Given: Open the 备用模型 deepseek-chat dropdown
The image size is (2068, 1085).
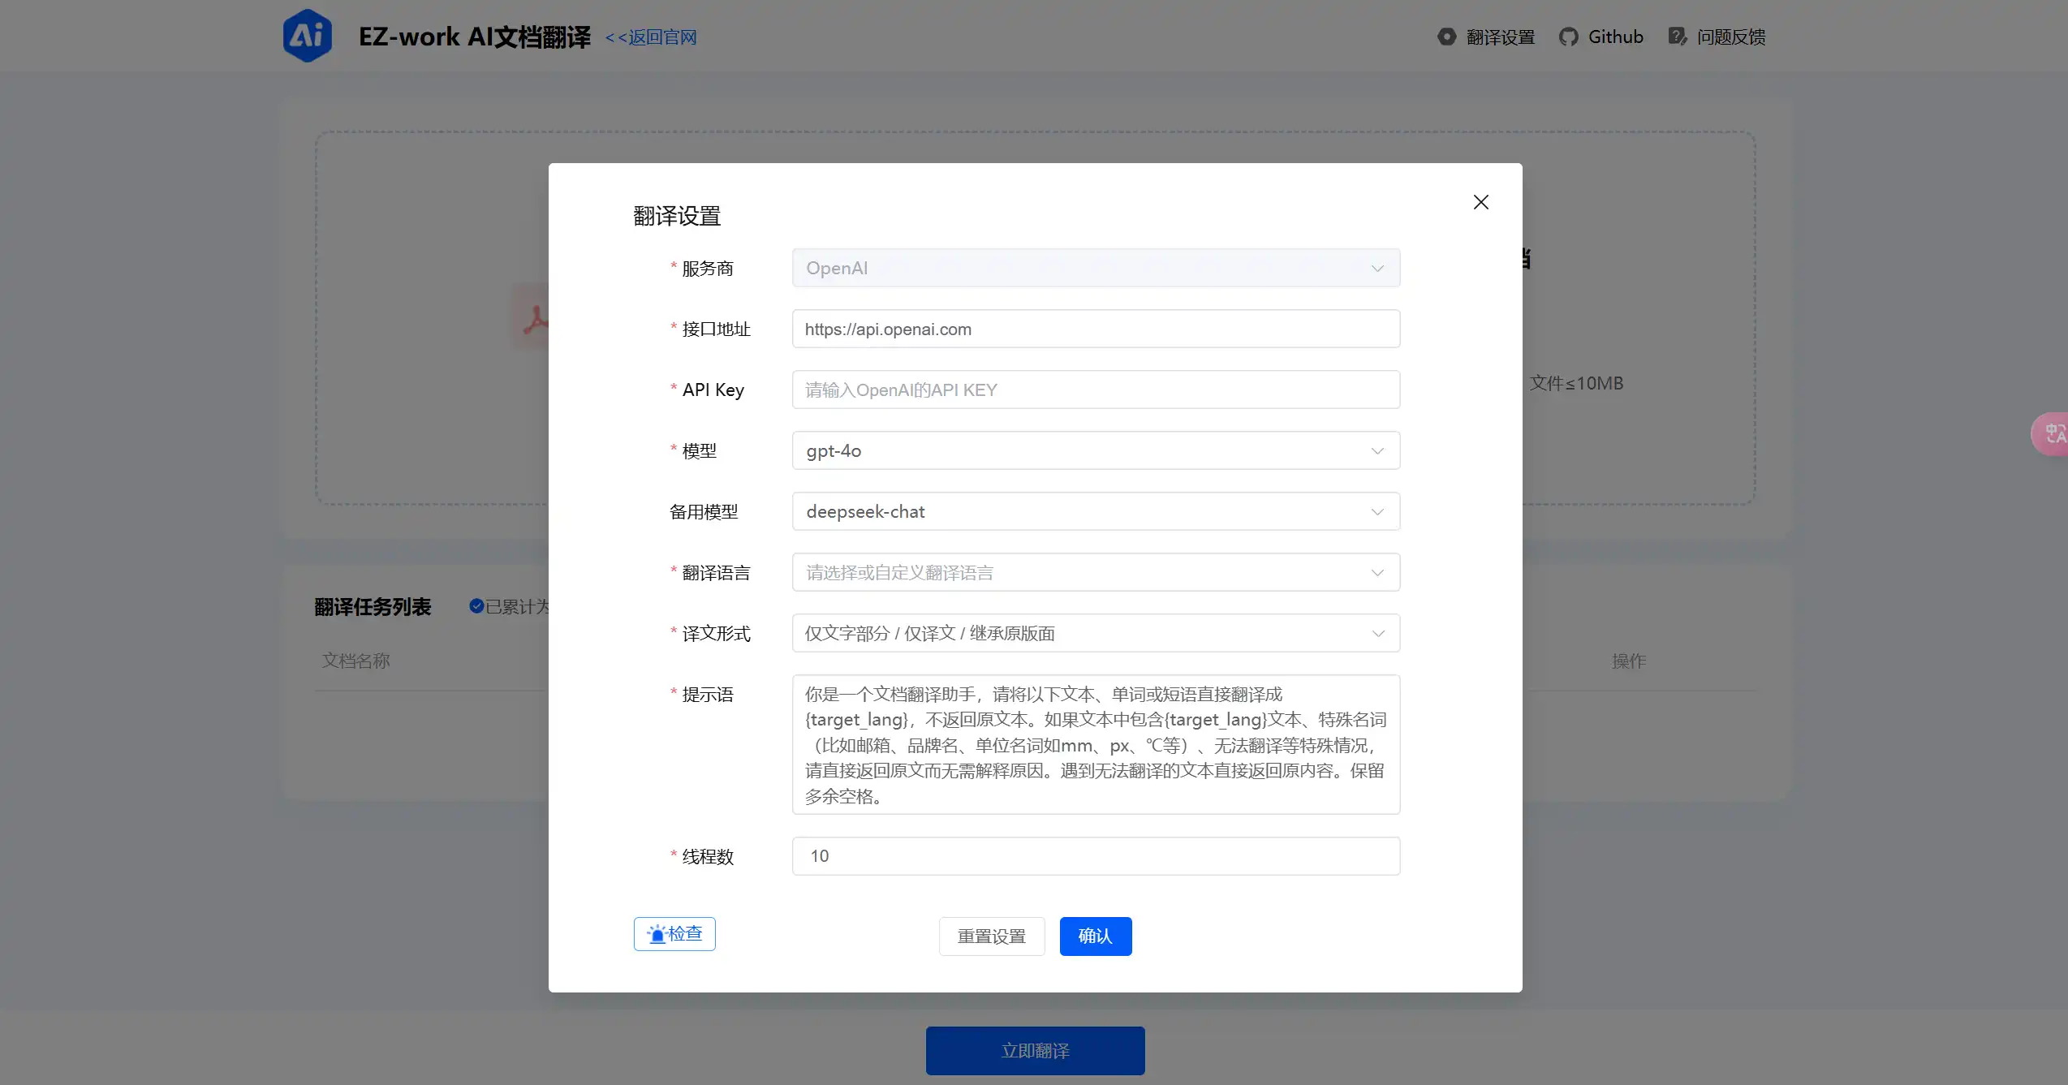Looking at the screenshot, I should pyautogui.click(x=1096, y=511).
